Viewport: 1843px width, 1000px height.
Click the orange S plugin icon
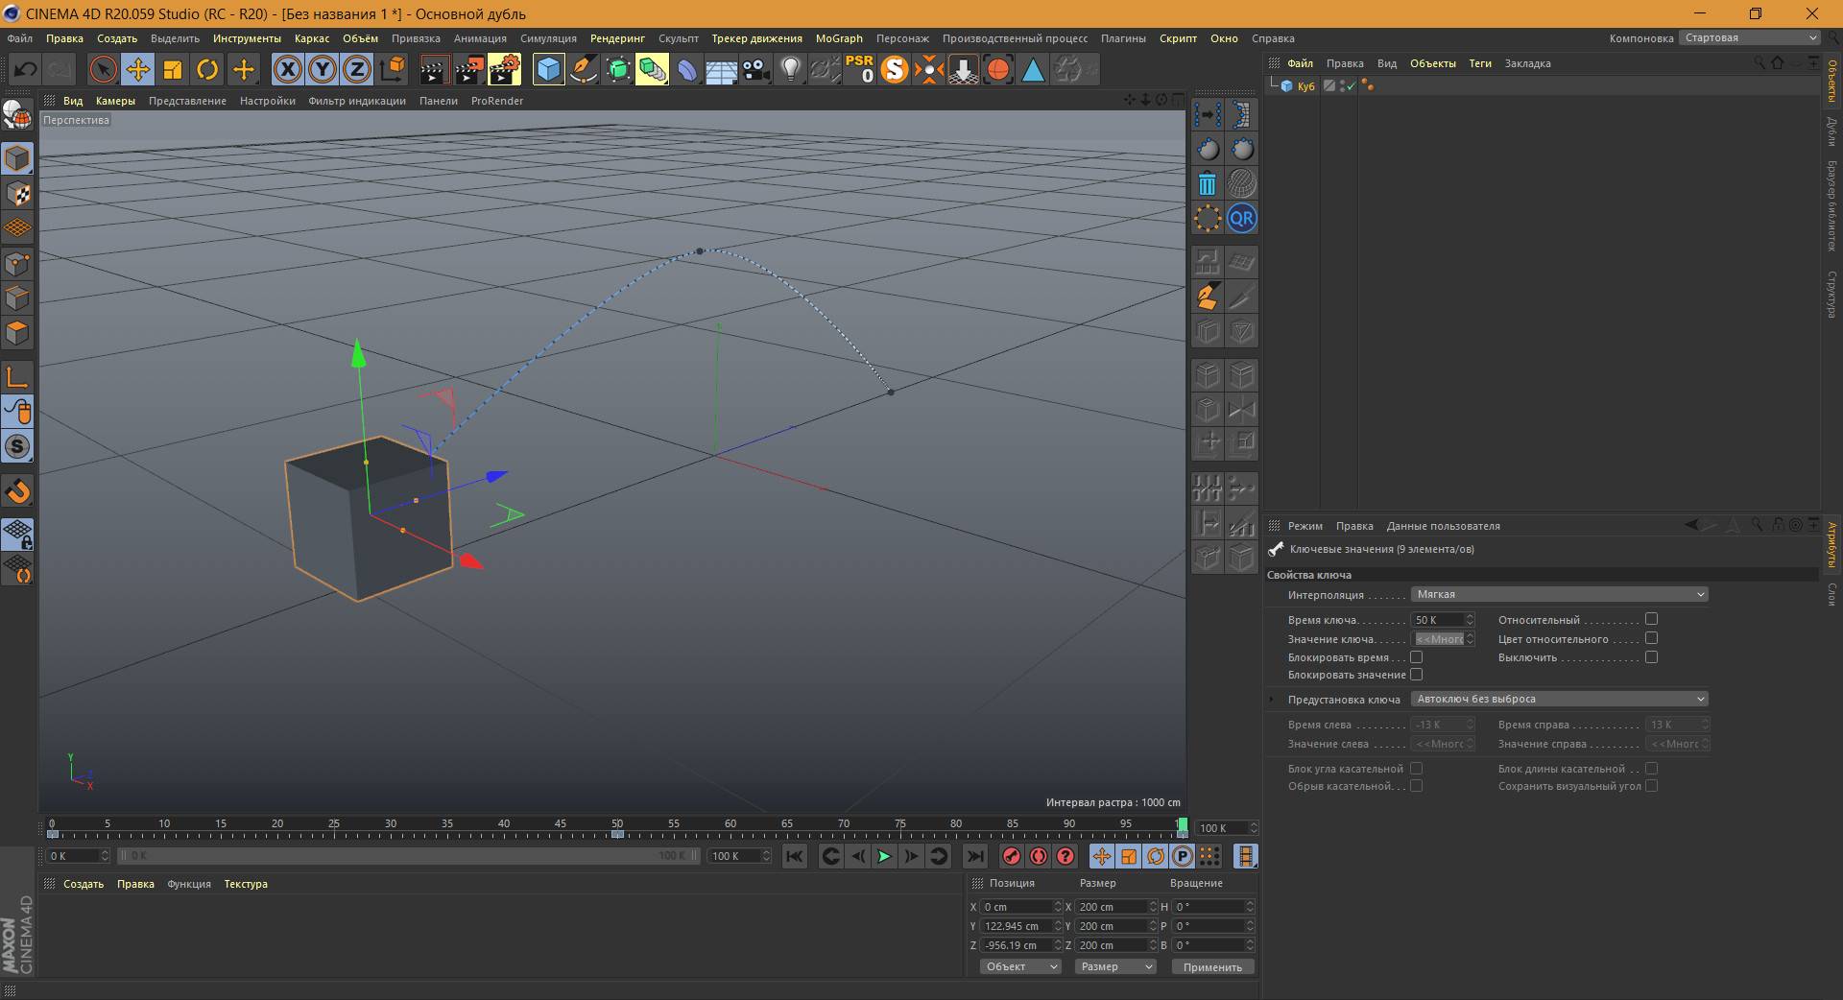point(894,69)
